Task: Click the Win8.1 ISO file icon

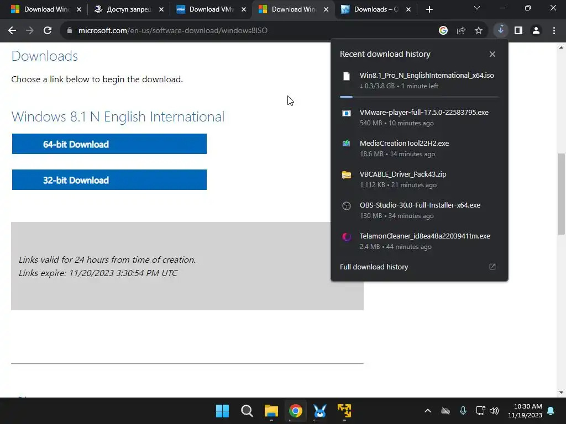Action: [347, 76]
